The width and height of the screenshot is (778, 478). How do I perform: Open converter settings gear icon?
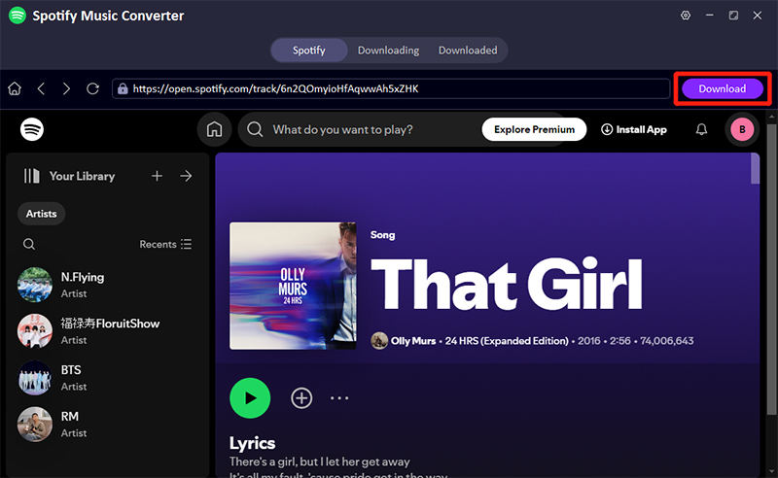tap(686, 16)
